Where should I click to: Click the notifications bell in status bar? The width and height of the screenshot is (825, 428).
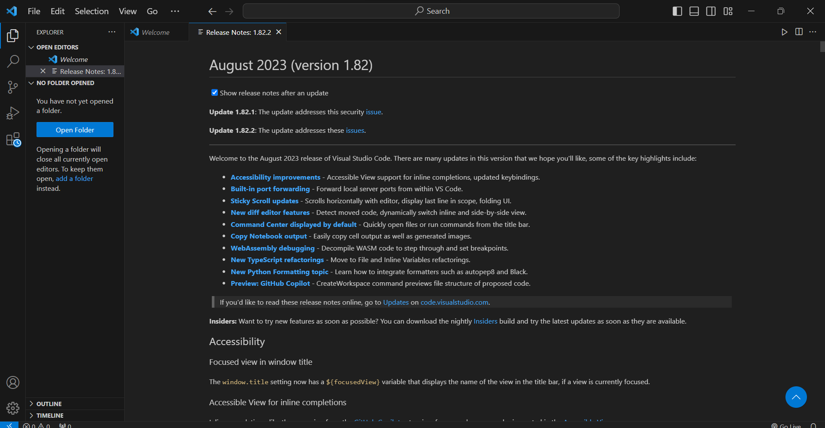point(813,425)
